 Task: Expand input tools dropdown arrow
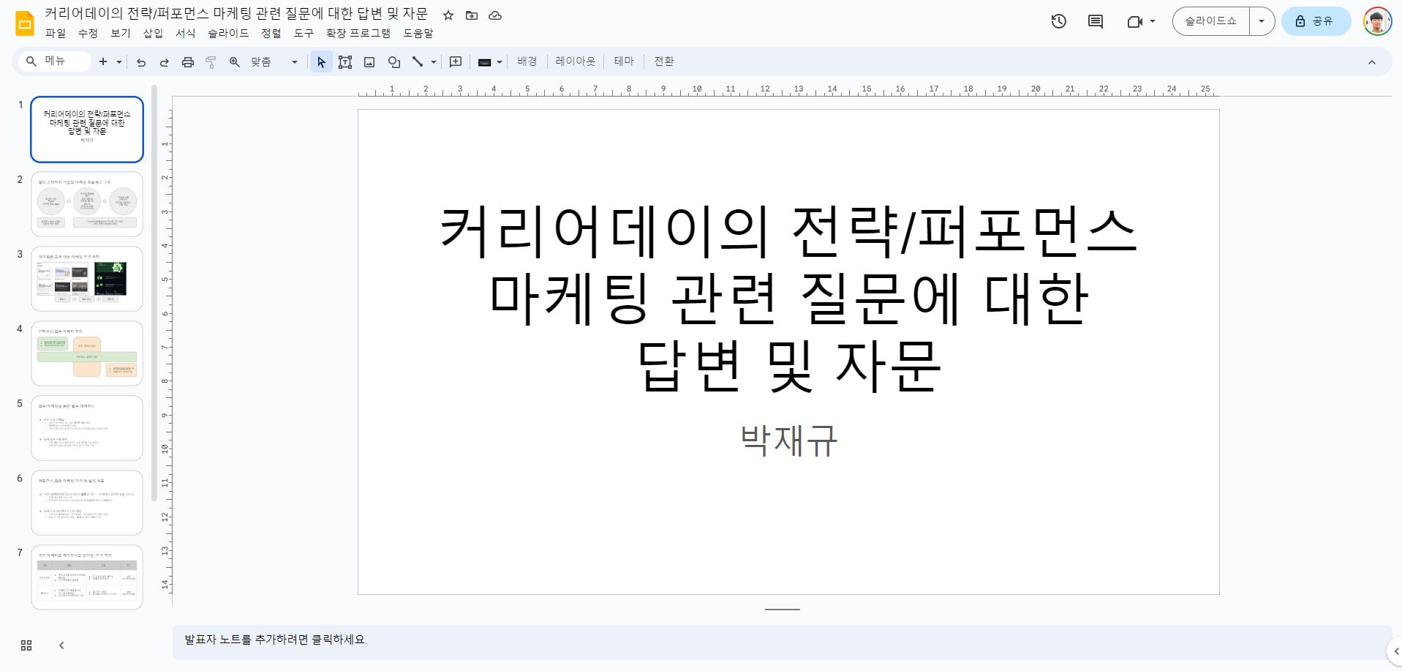tap(500, 62)
